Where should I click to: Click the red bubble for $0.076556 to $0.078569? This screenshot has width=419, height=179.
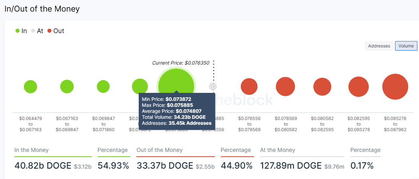(249, 87)
